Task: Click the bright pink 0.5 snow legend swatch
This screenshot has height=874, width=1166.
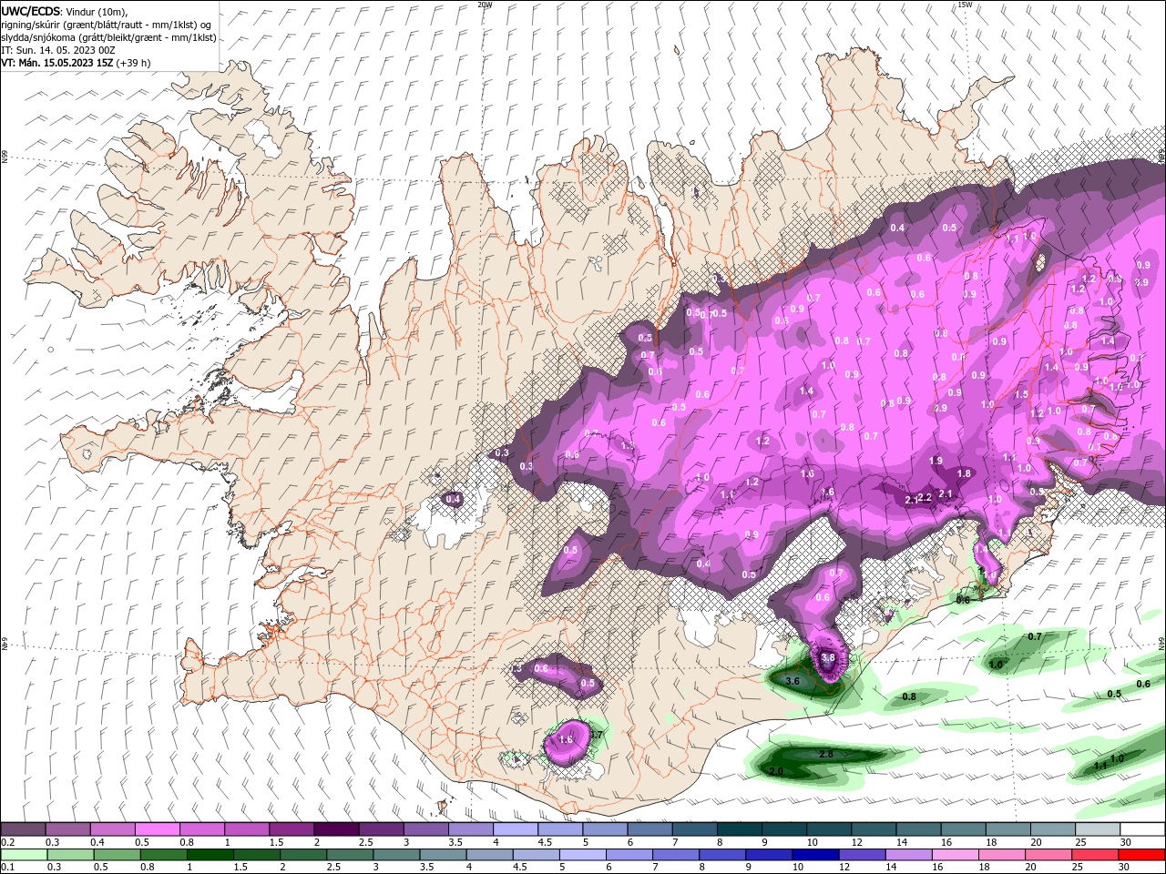Action: 157,829
